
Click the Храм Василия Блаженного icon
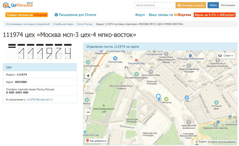[189, 122]
